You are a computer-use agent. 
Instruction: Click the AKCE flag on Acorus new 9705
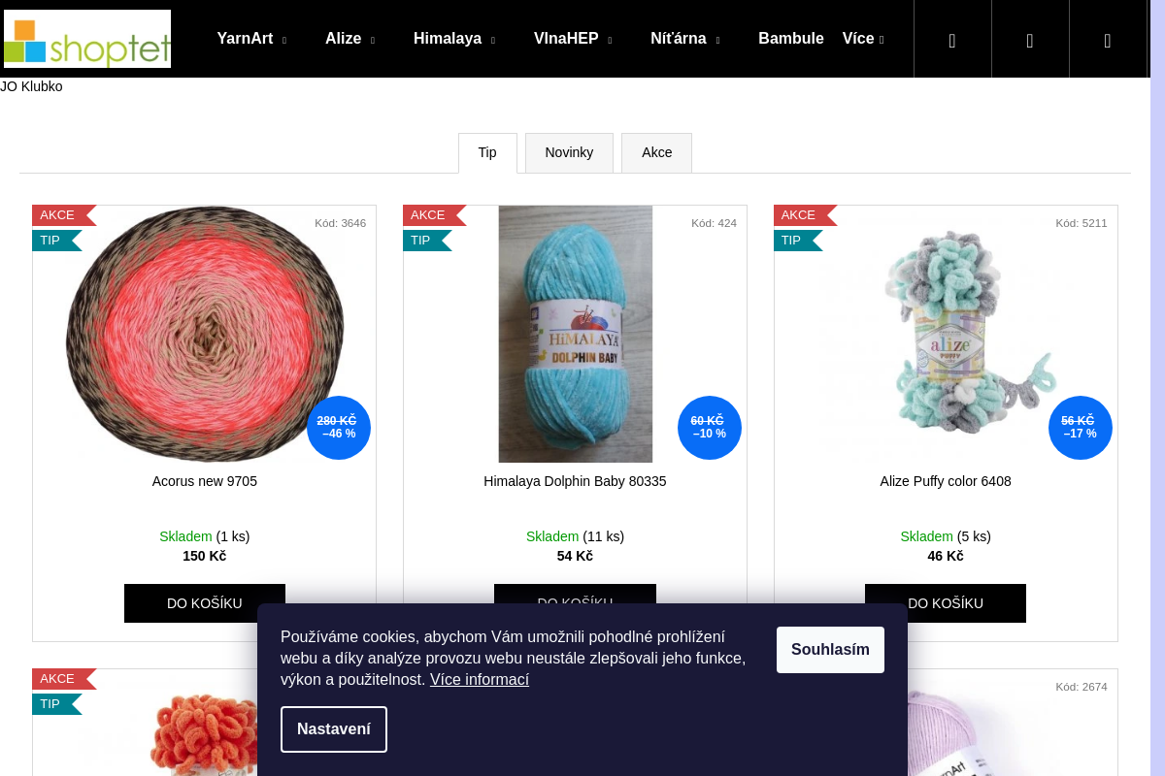pyautogui.click(x=58, y=215)
